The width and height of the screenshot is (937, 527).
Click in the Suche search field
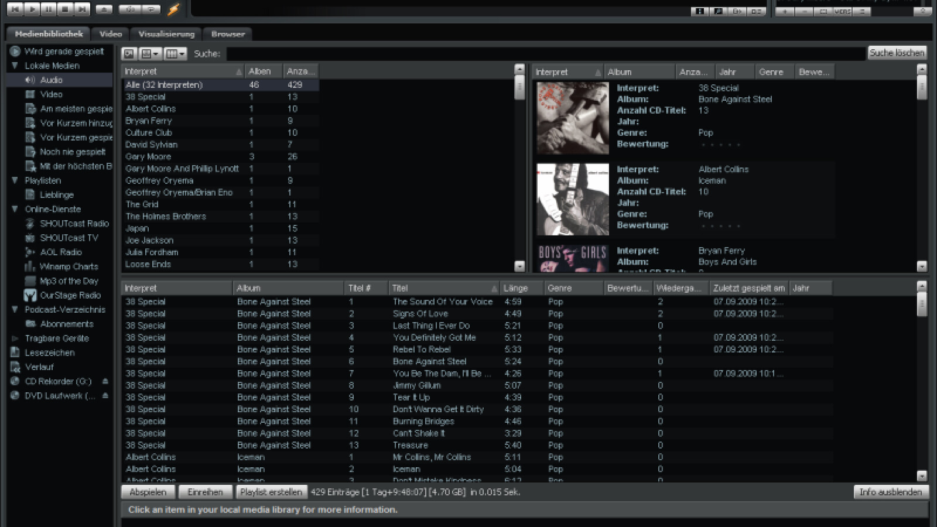[545, 54]
